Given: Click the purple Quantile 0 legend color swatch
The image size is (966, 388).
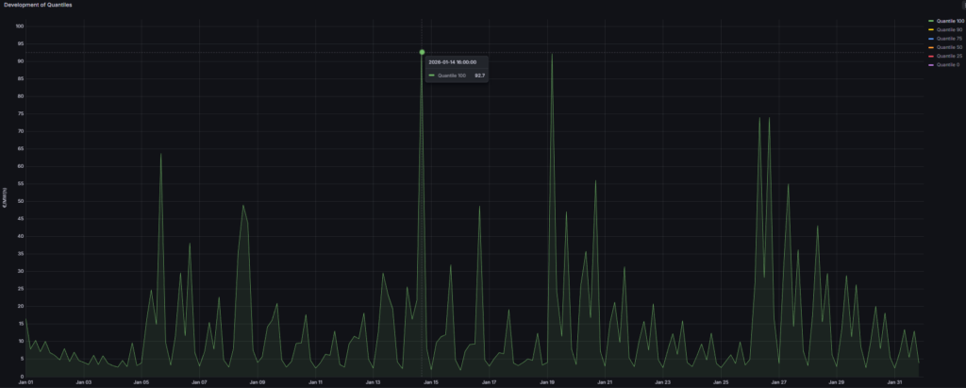Looking at the screenshot, I should 930,65.
